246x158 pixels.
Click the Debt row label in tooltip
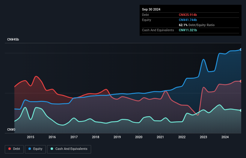pos(145,15)
